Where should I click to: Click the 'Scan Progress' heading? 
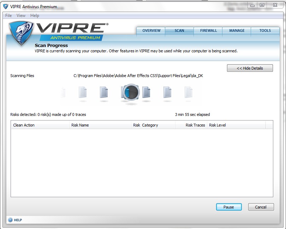pyautogui.click(x=51, y=45)
